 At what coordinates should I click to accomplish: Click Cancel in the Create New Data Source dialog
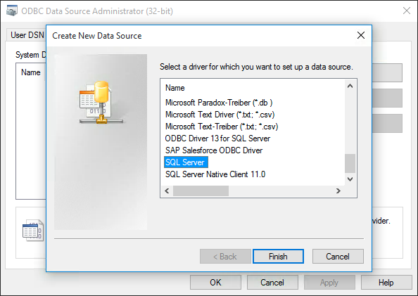(338, 257)
